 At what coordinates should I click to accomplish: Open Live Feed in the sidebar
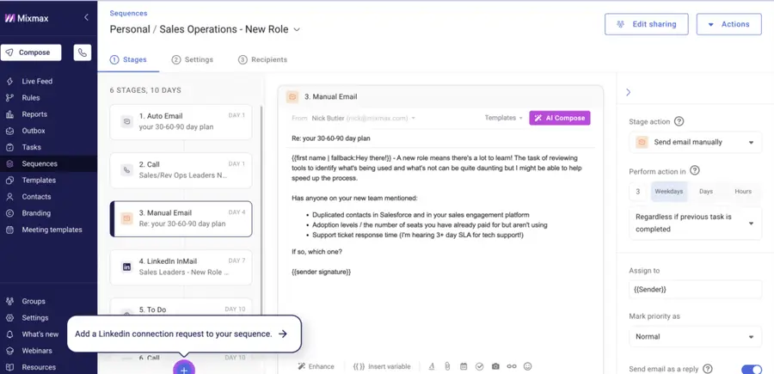[37, 82]
